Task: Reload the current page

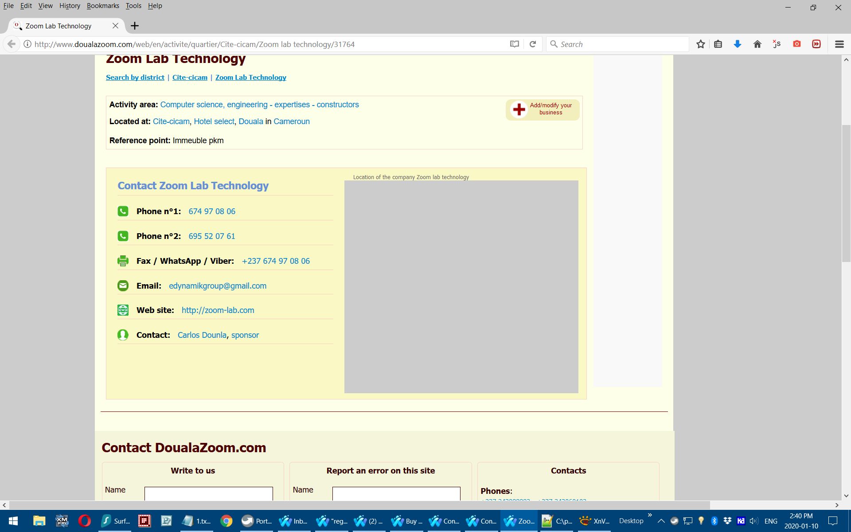Action: [533, 44]
